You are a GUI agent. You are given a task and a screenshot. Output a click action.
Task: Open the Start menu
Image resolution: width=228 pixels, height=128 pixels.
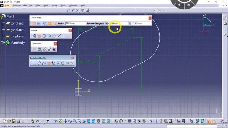6,6
